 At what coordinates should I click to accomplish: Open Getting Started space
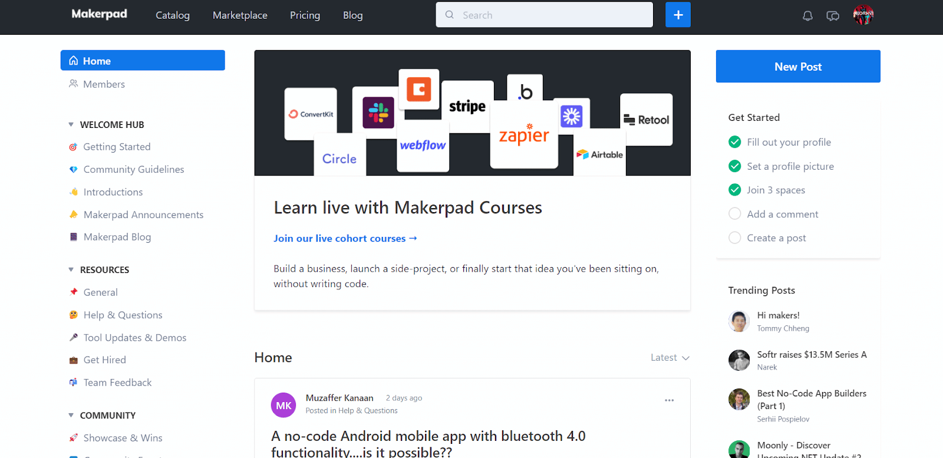click(117, 147)
